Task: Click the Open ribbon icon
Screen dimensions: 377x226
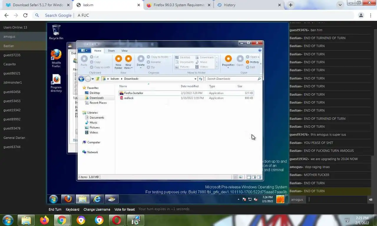Action: click(x=240, y=59)
